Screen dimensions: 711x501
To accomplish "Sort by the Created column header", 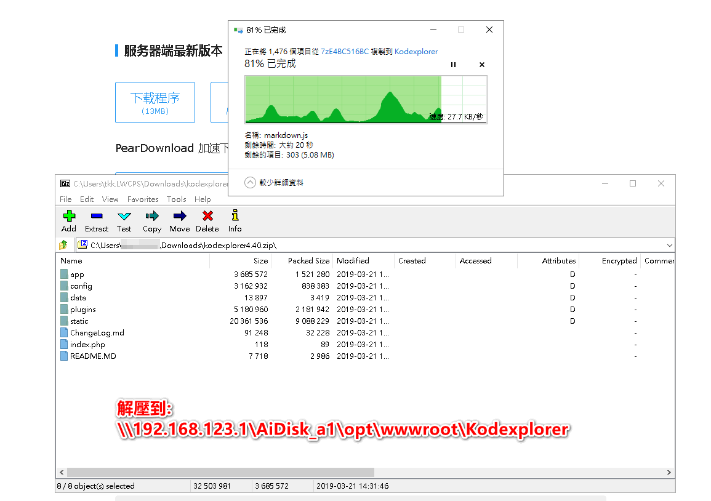I will coord(412,261).
